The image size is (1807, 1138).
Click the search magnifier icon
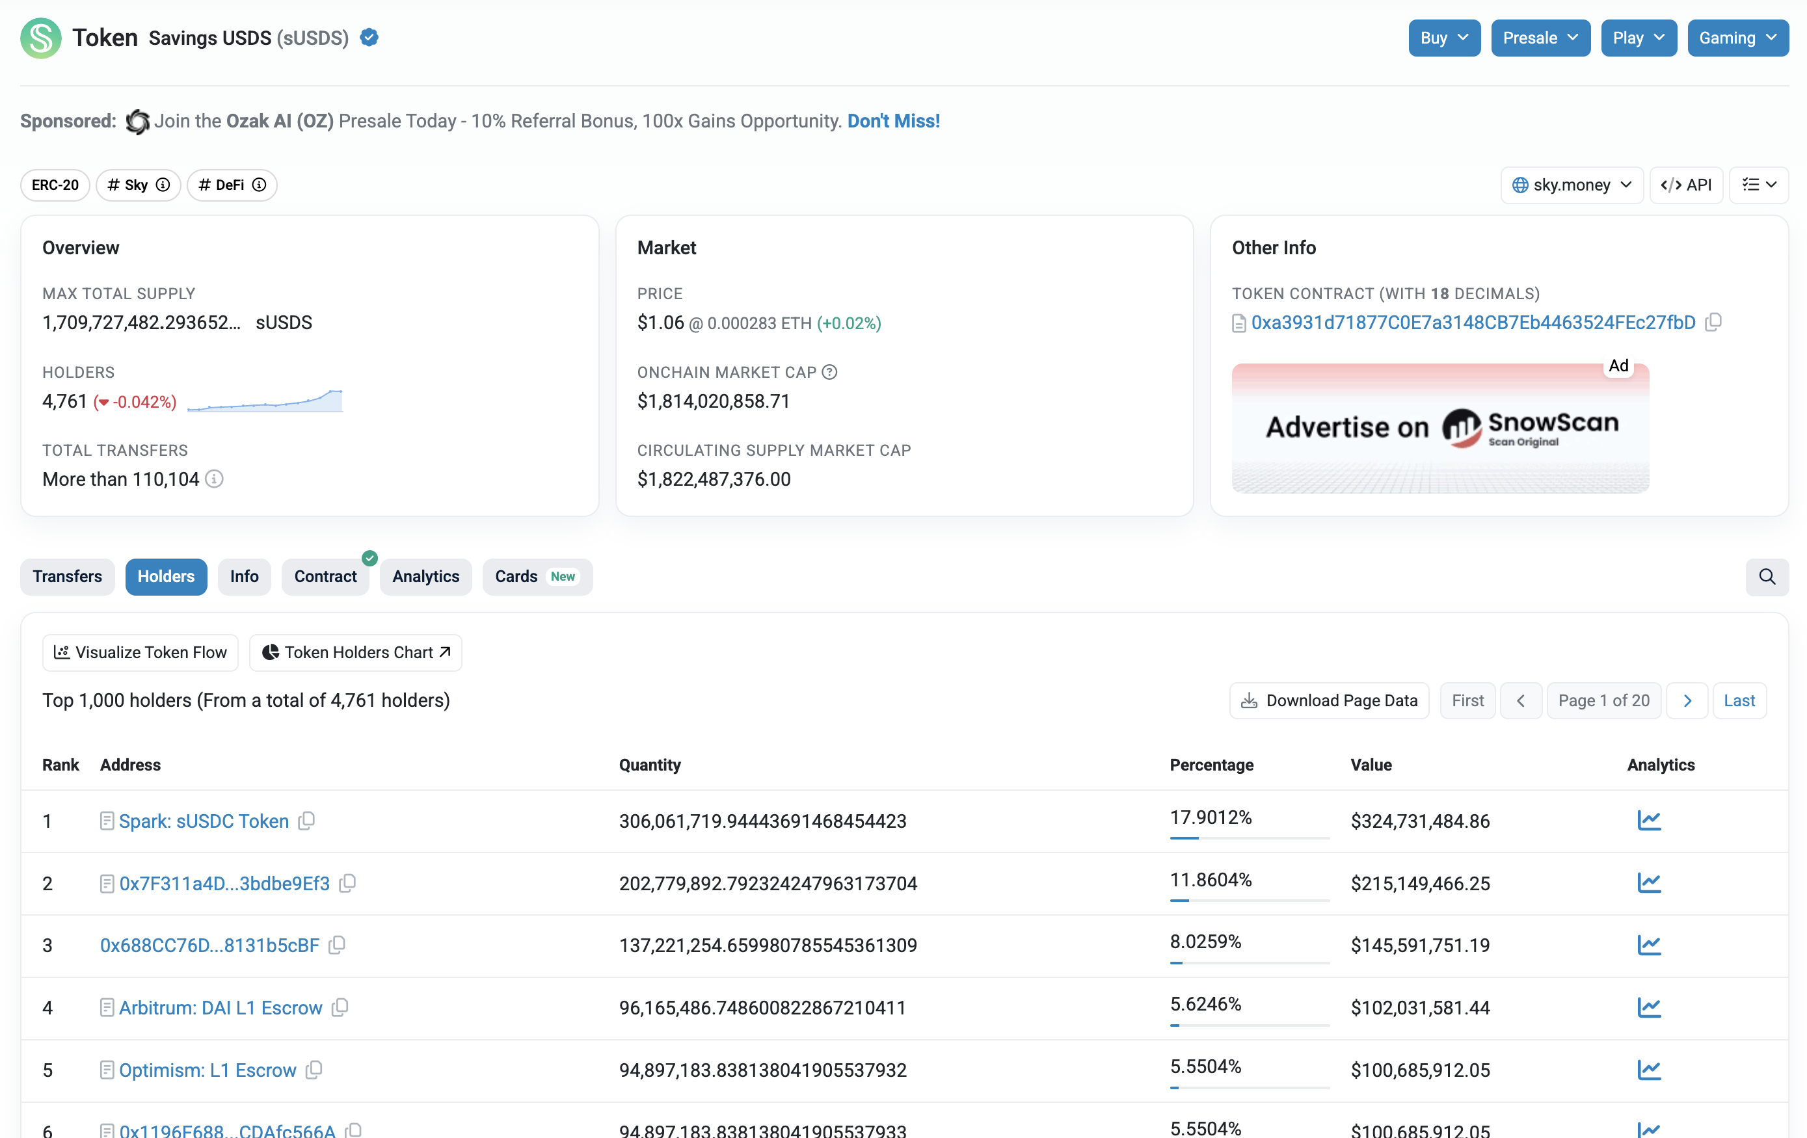point(1767,576)
